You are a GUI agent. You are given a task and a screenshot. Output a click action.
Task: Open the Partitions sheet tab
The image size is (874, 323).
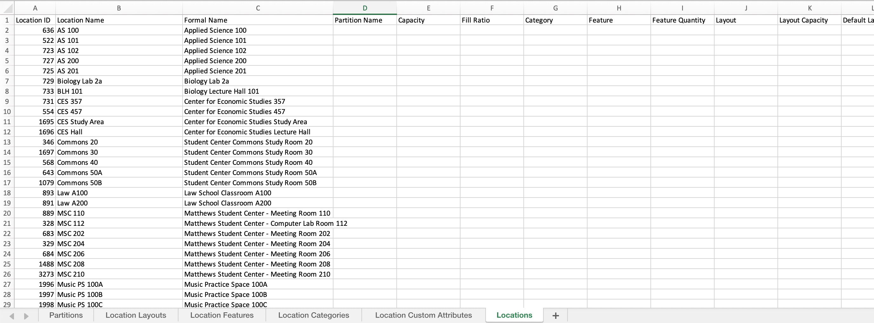(66, 315)
